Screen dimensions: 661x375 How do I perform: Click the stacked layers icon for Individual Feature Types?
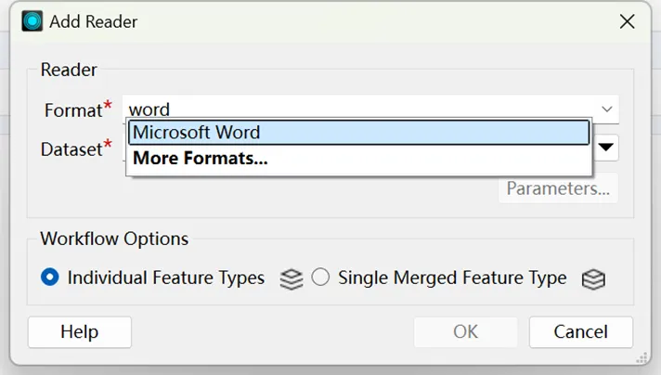pos(292,278)
